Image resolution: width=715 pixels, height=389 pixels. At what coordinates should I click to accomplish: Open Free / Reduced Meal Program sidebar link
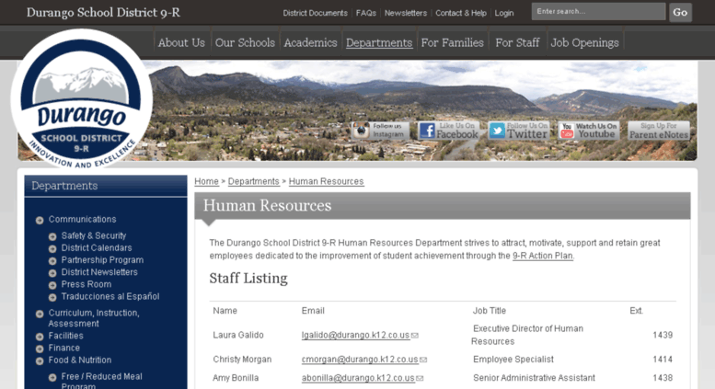click(x=102, y=381)
